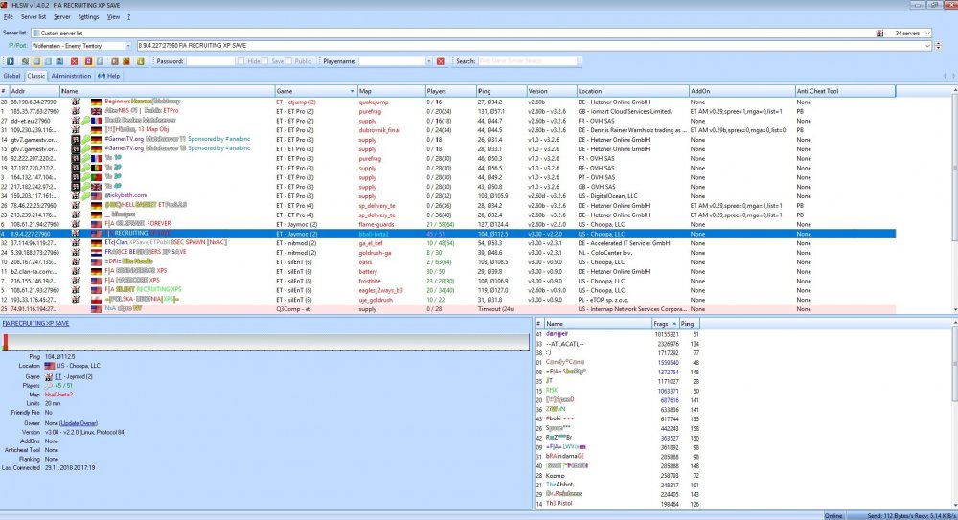This screenshot has width=958, height=520.
Task: Click the Frags column header sort arrow
Action: click(x=674, y=324)
